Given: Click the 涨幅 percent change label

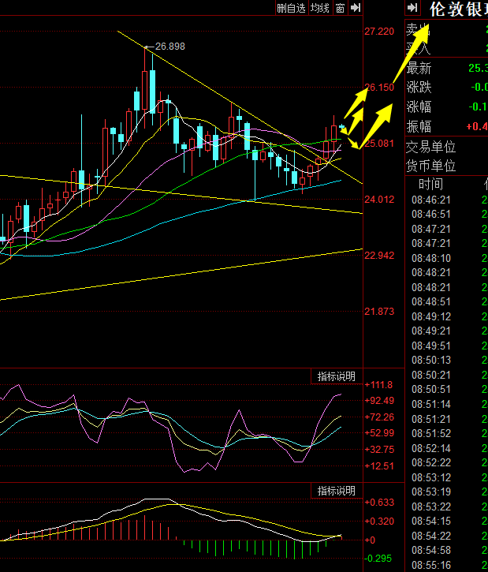Looking at the screenshot, I should (419, 107).
